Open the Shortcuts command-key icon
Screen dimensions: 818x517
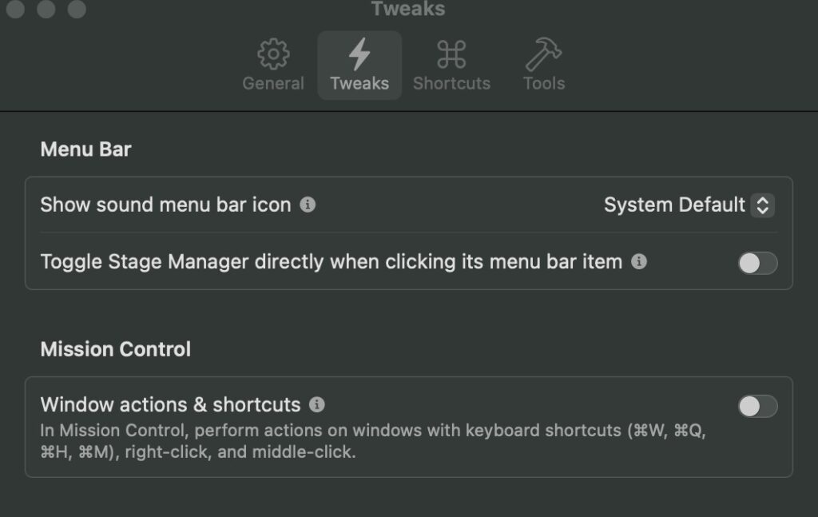tap(451, 54)
